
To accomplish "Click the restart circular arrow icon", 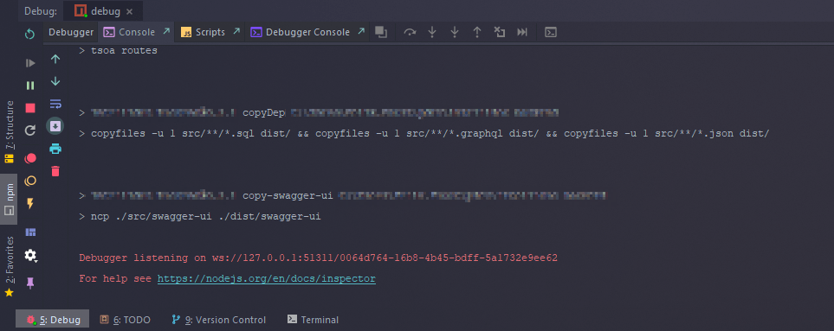I will (30, 130).
